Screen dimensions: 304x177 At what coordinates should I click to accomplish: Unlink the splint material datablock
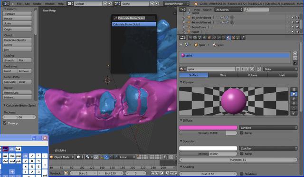click(252, 69)
